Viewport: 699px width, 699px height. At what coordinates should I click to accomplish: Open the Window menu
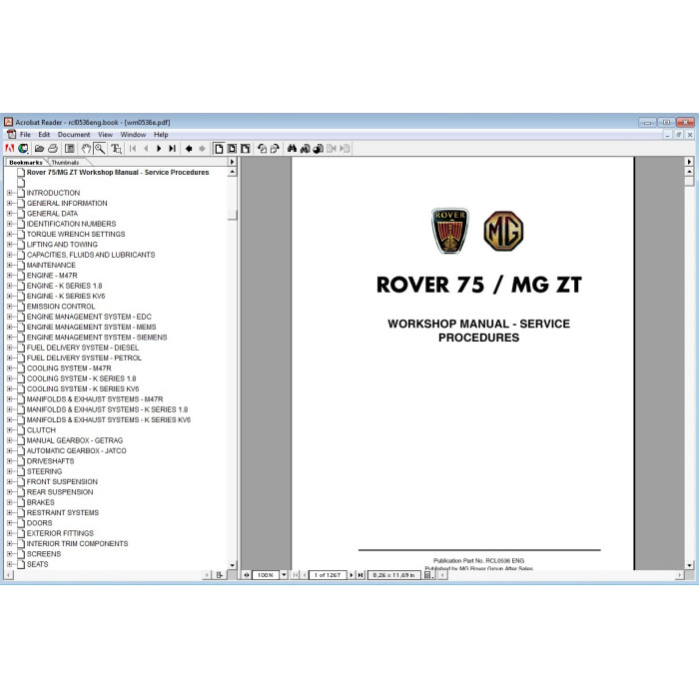tap(133, 134)
